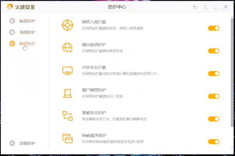235x156 pixels.
Task: Click the 病毒防护 sidebar icon
Action: [12, 21]
